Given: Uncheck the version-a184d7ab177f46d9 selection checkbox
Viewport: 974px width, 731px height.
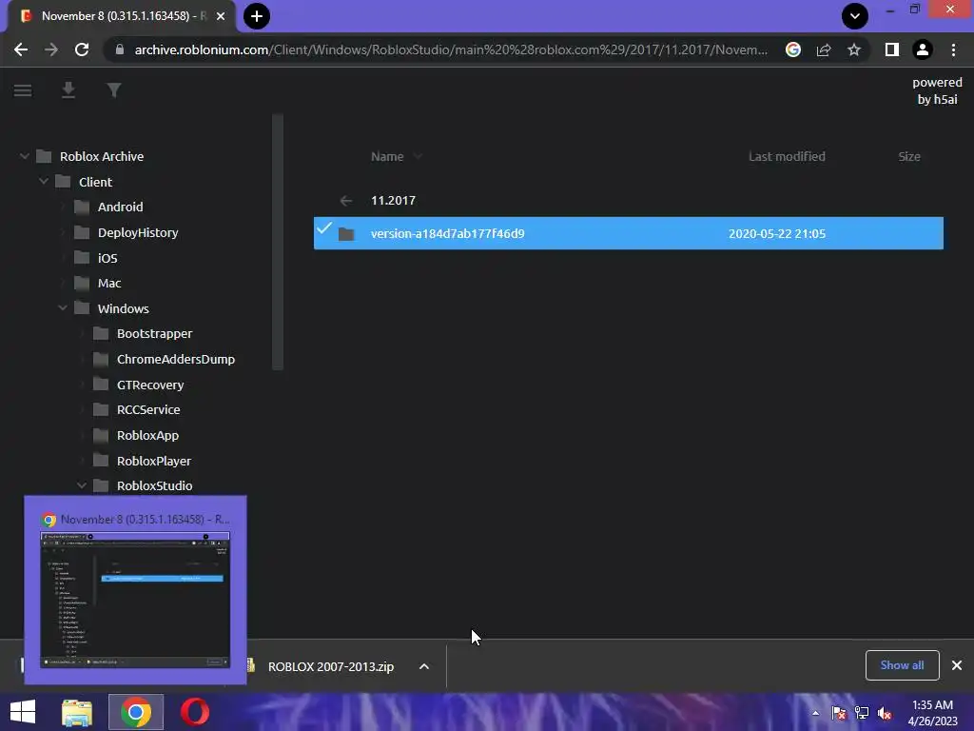Looking at the screenshot, I should [324, 227].
